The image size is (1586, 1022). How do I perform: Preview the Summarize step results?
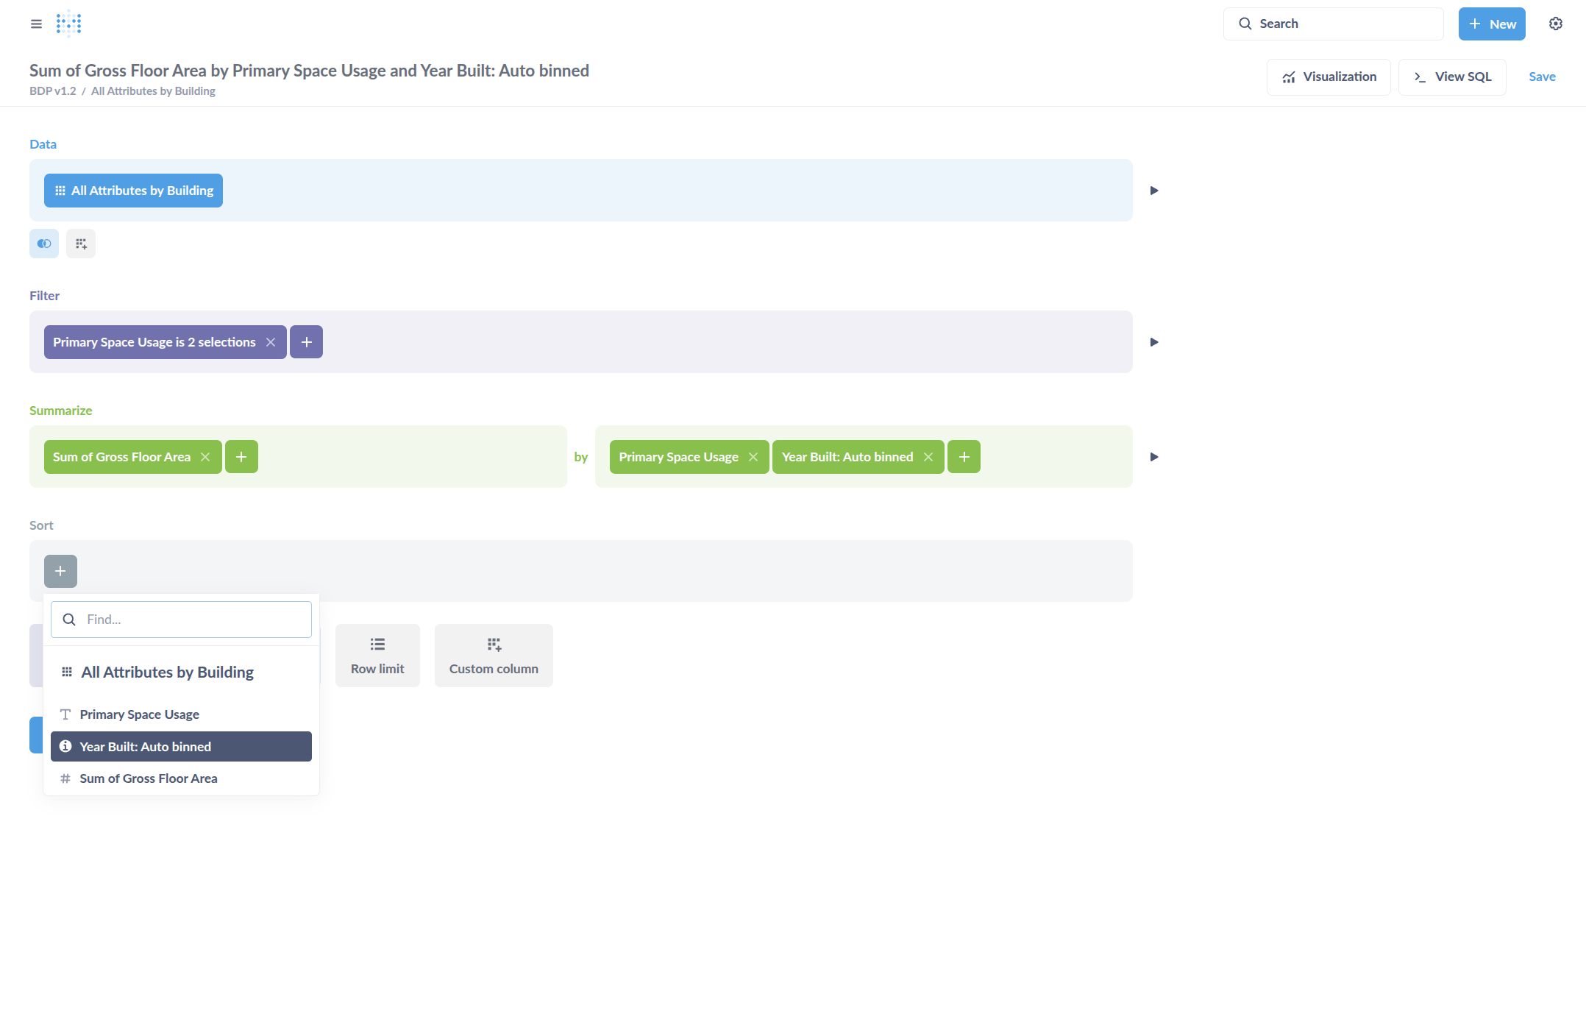tap(1154, 457)
